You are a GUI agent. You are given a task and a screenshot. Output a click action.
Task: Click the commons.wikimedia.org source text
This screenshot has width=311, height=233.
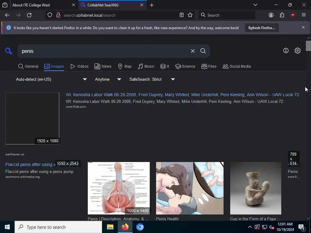coord(22,177)
